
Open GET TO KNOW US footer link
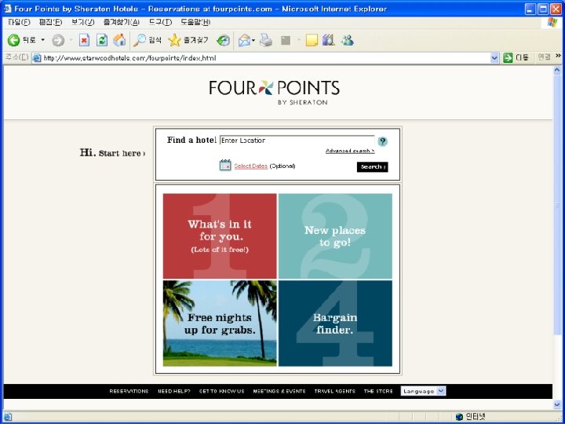(x=221, y=391)
